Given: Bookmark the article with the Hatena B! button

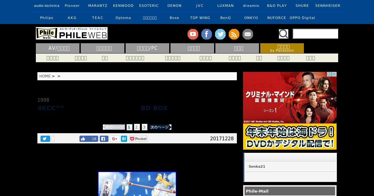Looking at the screenshot, I should coord(124,139).
